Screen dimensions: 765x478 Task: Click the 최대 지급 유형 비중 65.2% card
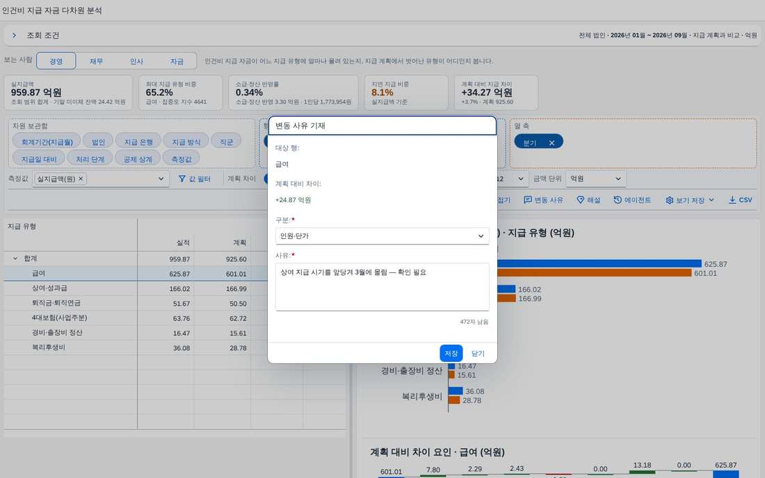(x=179, y=92)
